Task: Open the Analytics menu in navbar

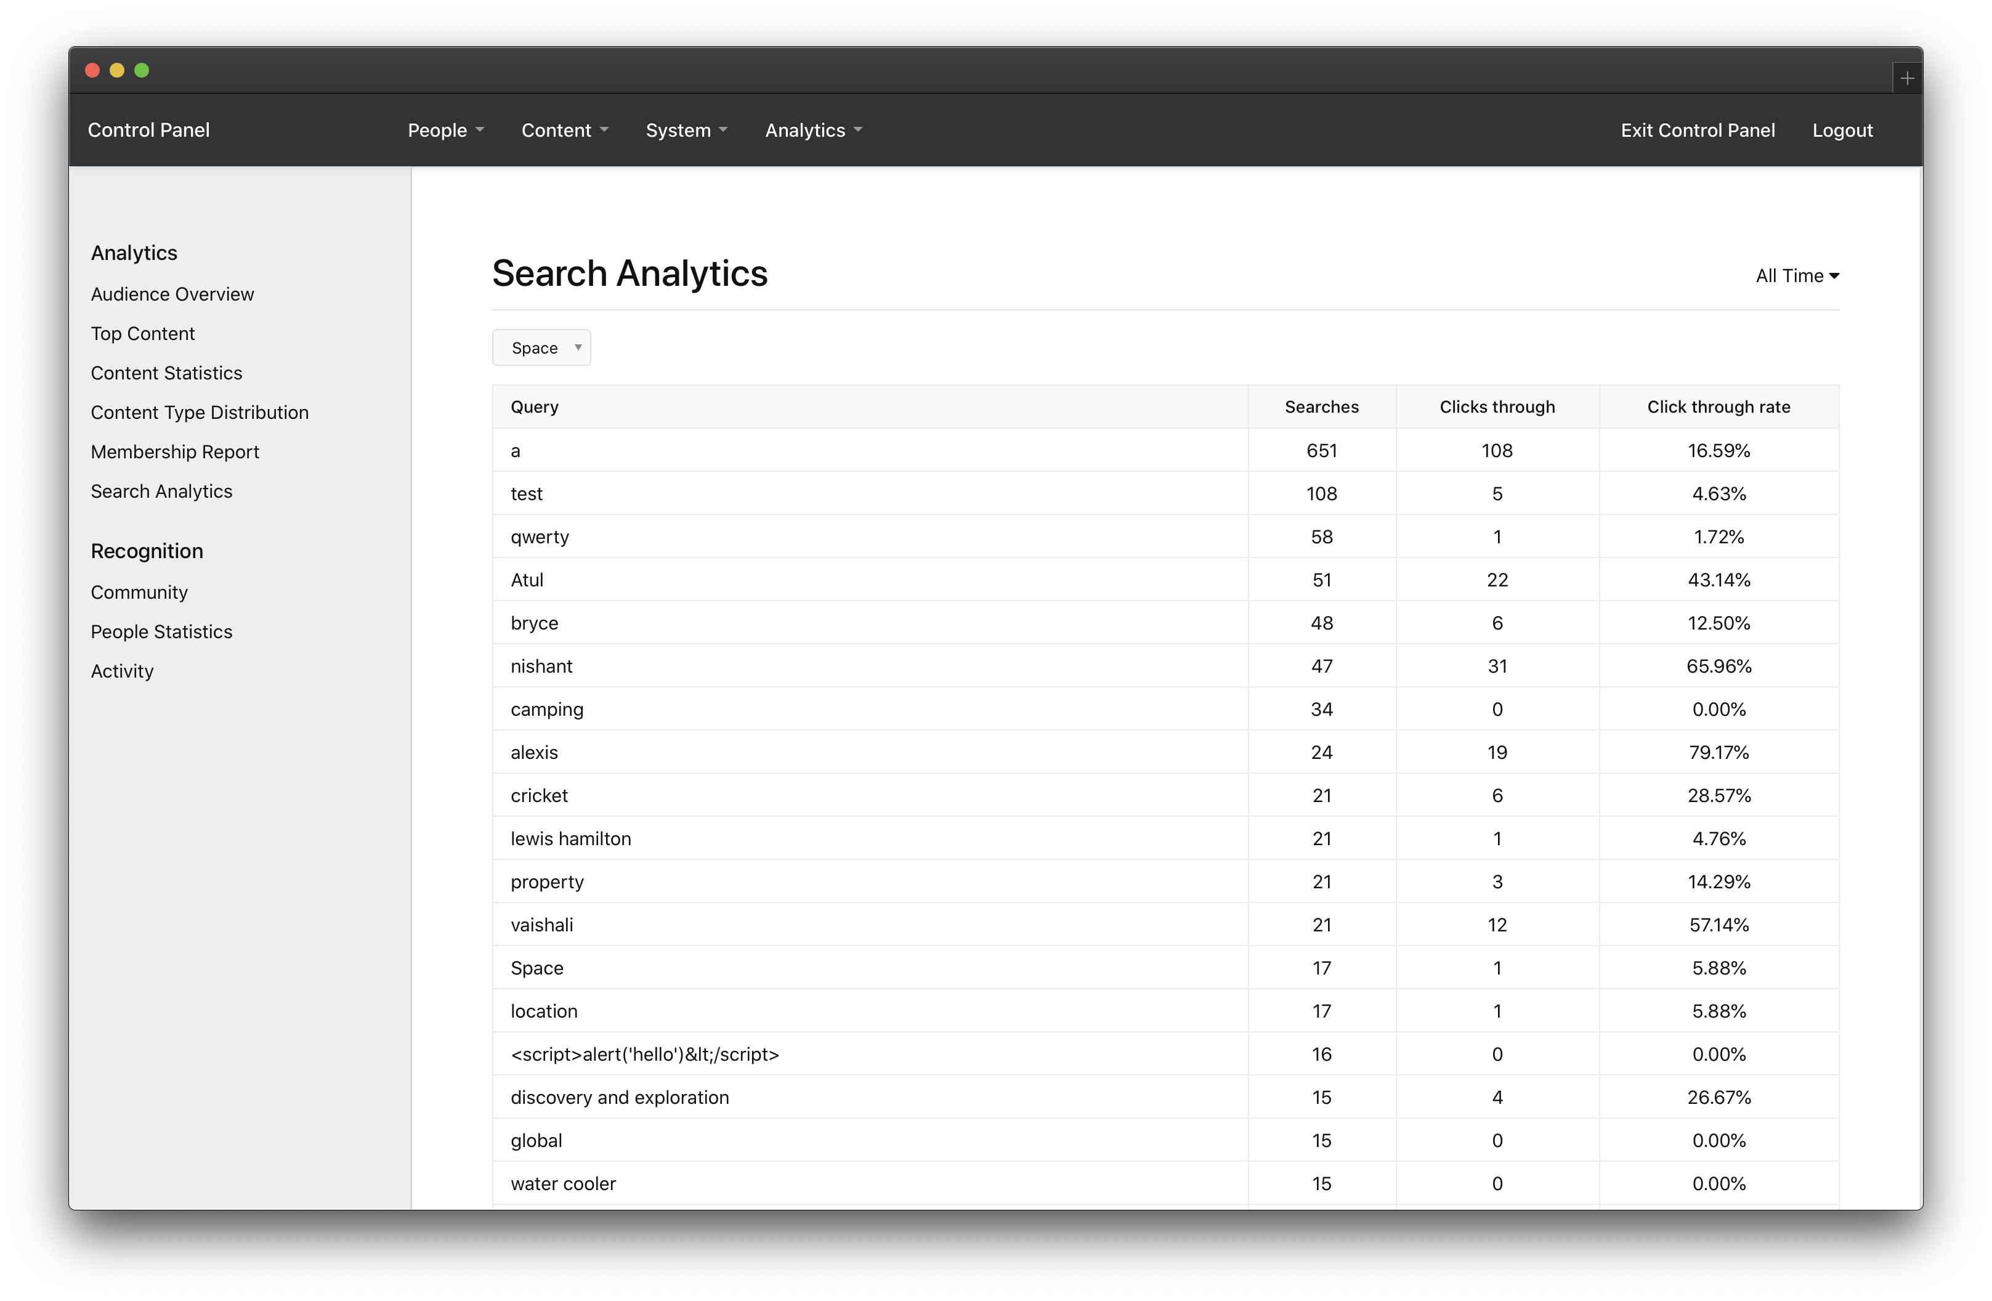Action: click(x=814, y=130)
